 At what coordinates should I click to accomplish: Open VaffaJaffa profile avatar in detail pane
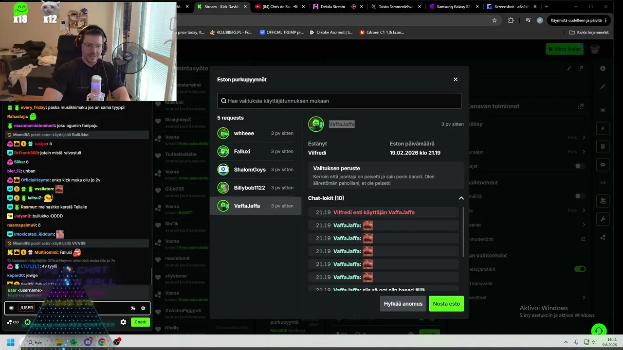click(x=316, y=124)
